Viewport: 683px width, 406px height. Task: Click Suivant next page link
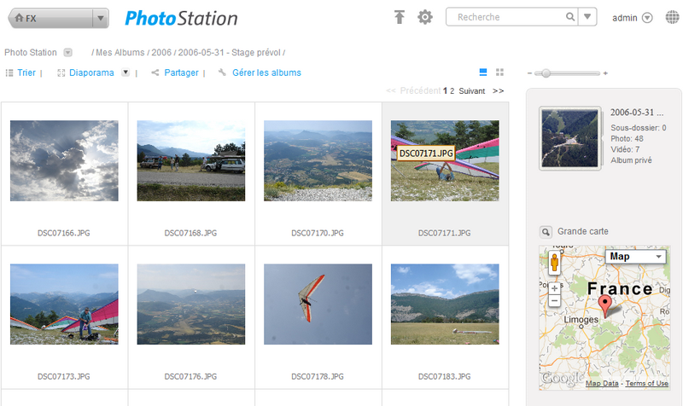click(472, 91)
